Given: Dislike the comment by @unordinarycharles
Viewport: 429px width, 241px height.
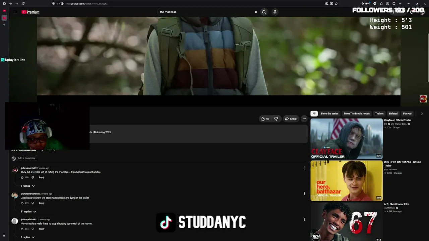Looking at the screenshot, I should (33, 203).
